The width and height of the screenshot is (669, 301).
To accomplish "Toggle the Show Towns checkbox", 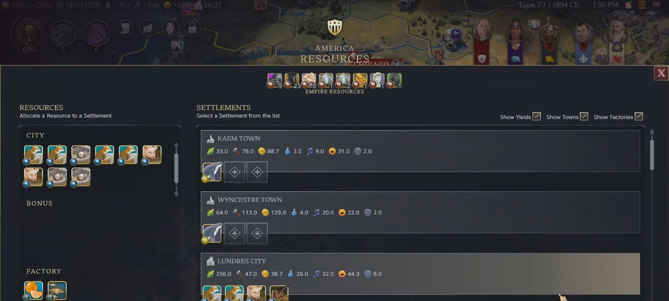I will pos(583,116).
